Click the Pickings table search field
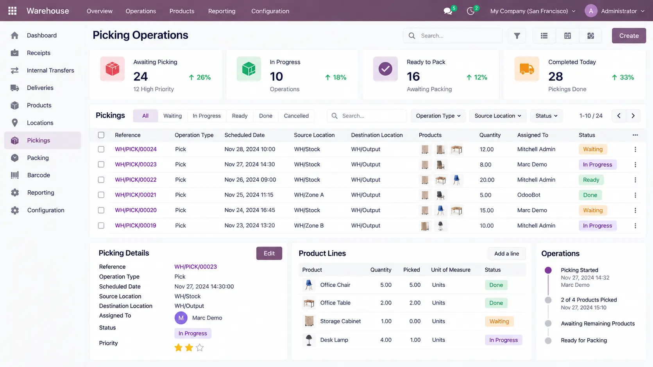Viewport: 653px width, 367px height. (x=367, y=116)
